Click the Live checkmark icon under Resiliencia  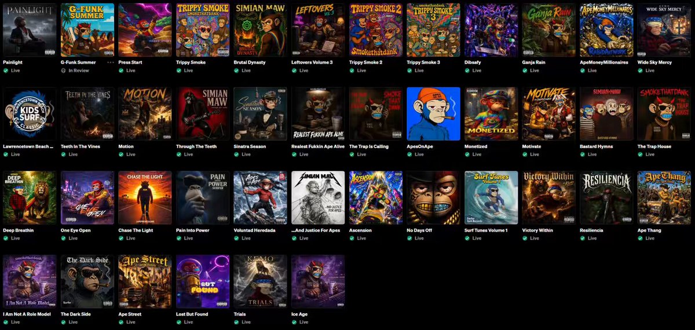coord(583,239)
